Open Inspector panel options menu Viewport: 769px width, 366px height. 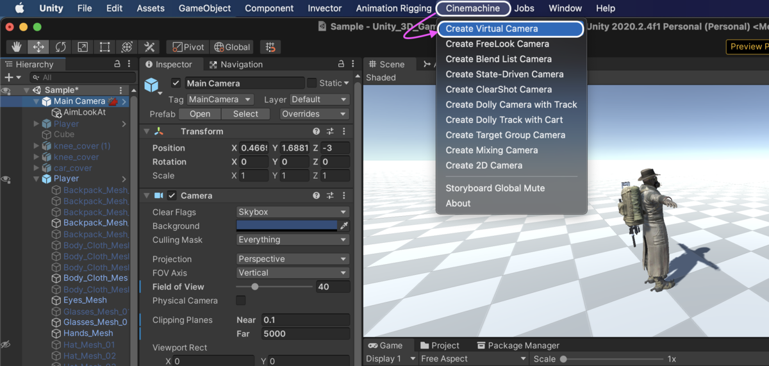point(354,64)
